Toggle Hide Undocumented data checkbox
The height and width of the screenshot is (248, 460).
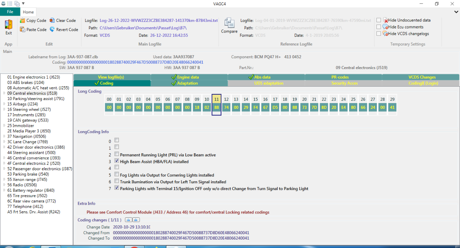(379, 20)
